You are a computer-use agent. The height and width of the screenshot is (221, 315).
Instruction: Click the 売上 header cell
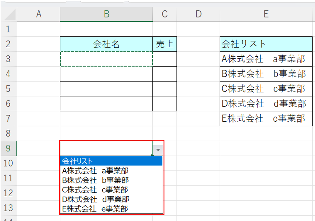coord(165,44)
